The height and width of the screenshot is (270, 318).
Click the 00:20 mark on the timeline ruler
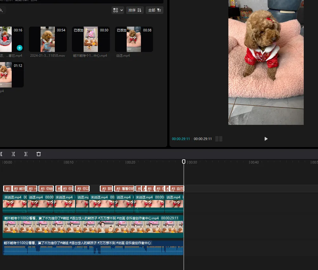(x=130, y=162)
